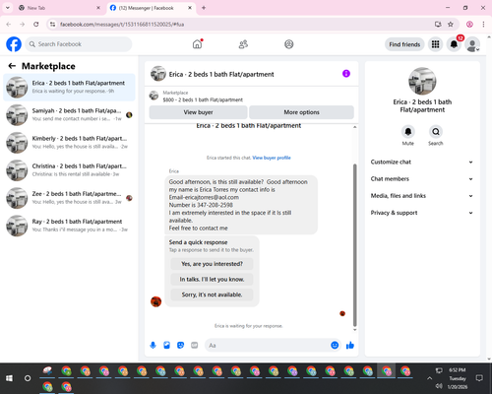The width and height of the screenshot is (492, 394).
Task: Click the attach photo icon
Action: pyautogui.click(x=166, y=345)
